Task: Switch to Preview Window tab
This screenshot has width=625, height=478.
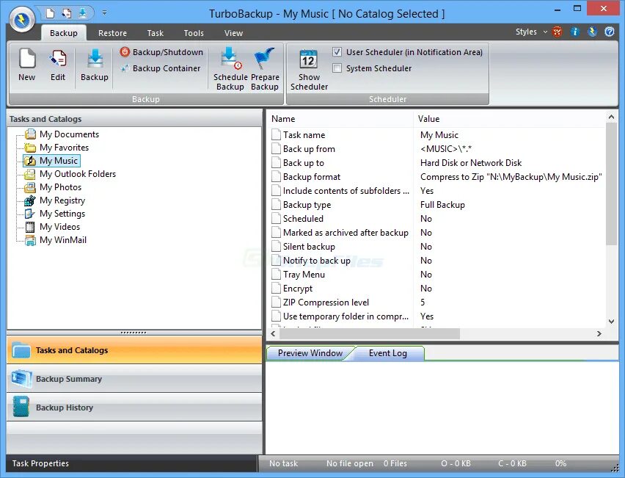Action: (x=310, y=353)
